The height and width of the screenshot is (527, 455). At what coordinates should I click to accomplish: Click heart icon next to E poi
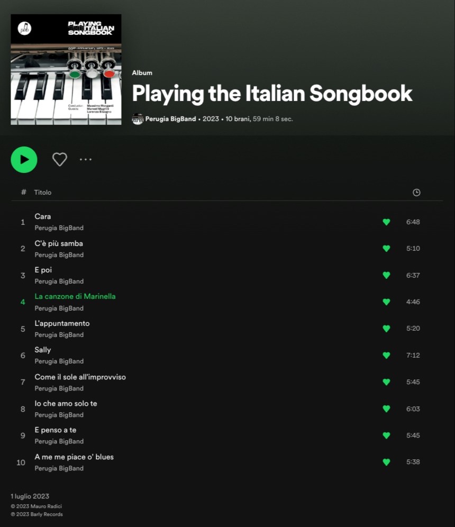pos(386,275)
